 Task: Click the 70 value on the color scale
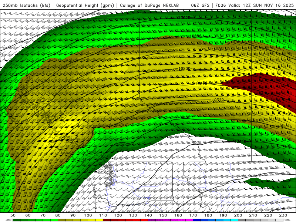(43, 215)
